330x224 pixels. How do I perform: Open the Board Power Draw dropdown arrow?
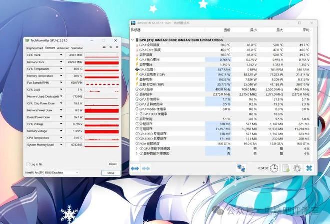[61, 117]
